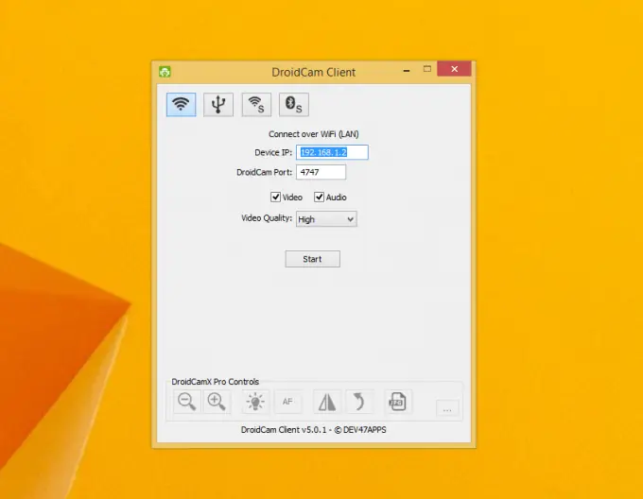Uncheck the Audio checkbox
643x499 pixels.
319,198
